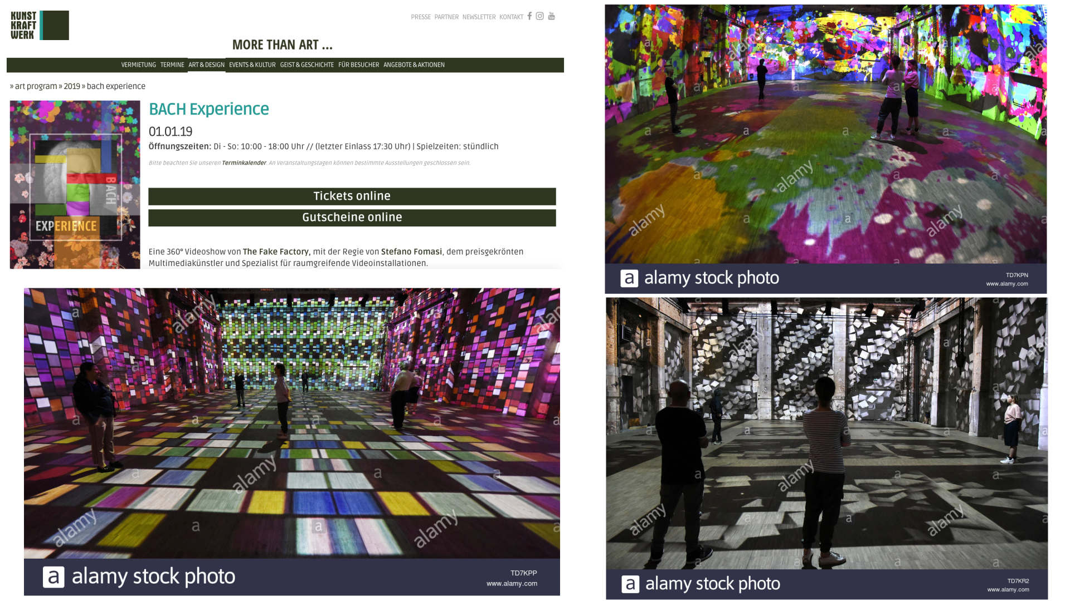Click the alamy logo under paint splash photo
Screen dimensions: 1070x601
pos(629,278)
